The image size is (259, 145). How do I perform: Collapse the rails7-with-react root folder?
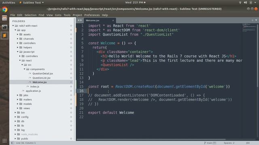coord(13,26)
